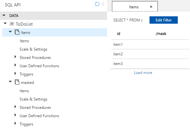
Task: Close the Items tab
Action: coord(151,7)
